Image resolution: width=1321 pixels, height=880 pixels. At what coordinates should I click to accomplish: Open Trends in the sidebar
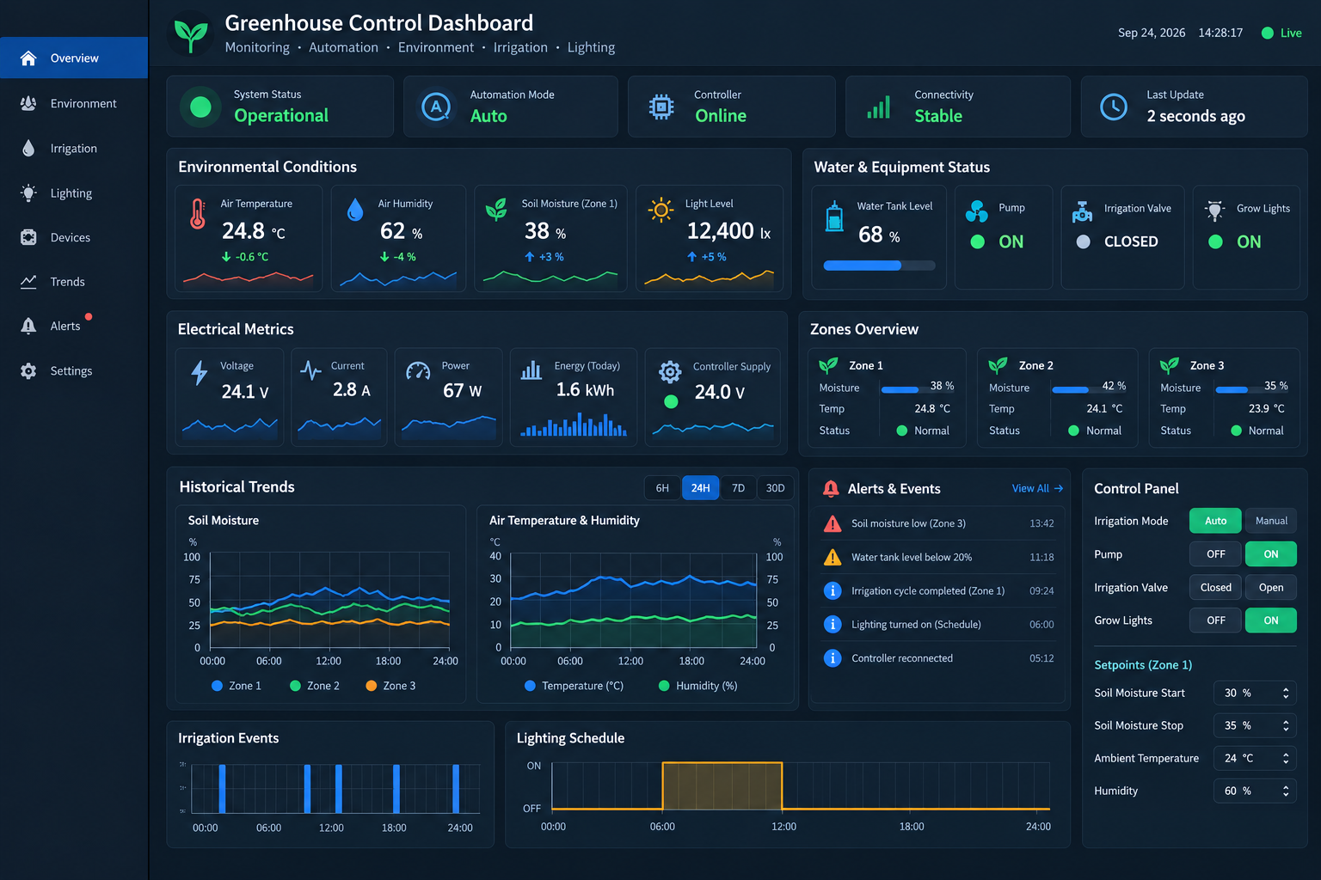pyautogui.click(x=74, y=282)
